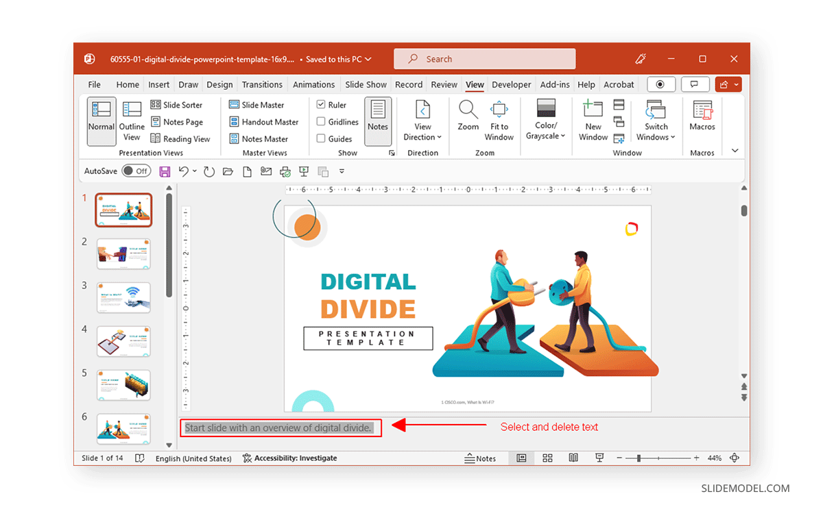Image resolution: width=823 pixels, height=509 pixels.
Task: Activate Reading View
Action: (180, 138)
